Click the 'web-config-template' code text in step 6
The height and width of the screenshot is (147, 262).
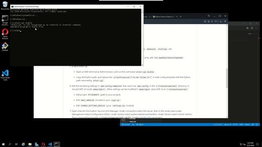click(111, 86)
